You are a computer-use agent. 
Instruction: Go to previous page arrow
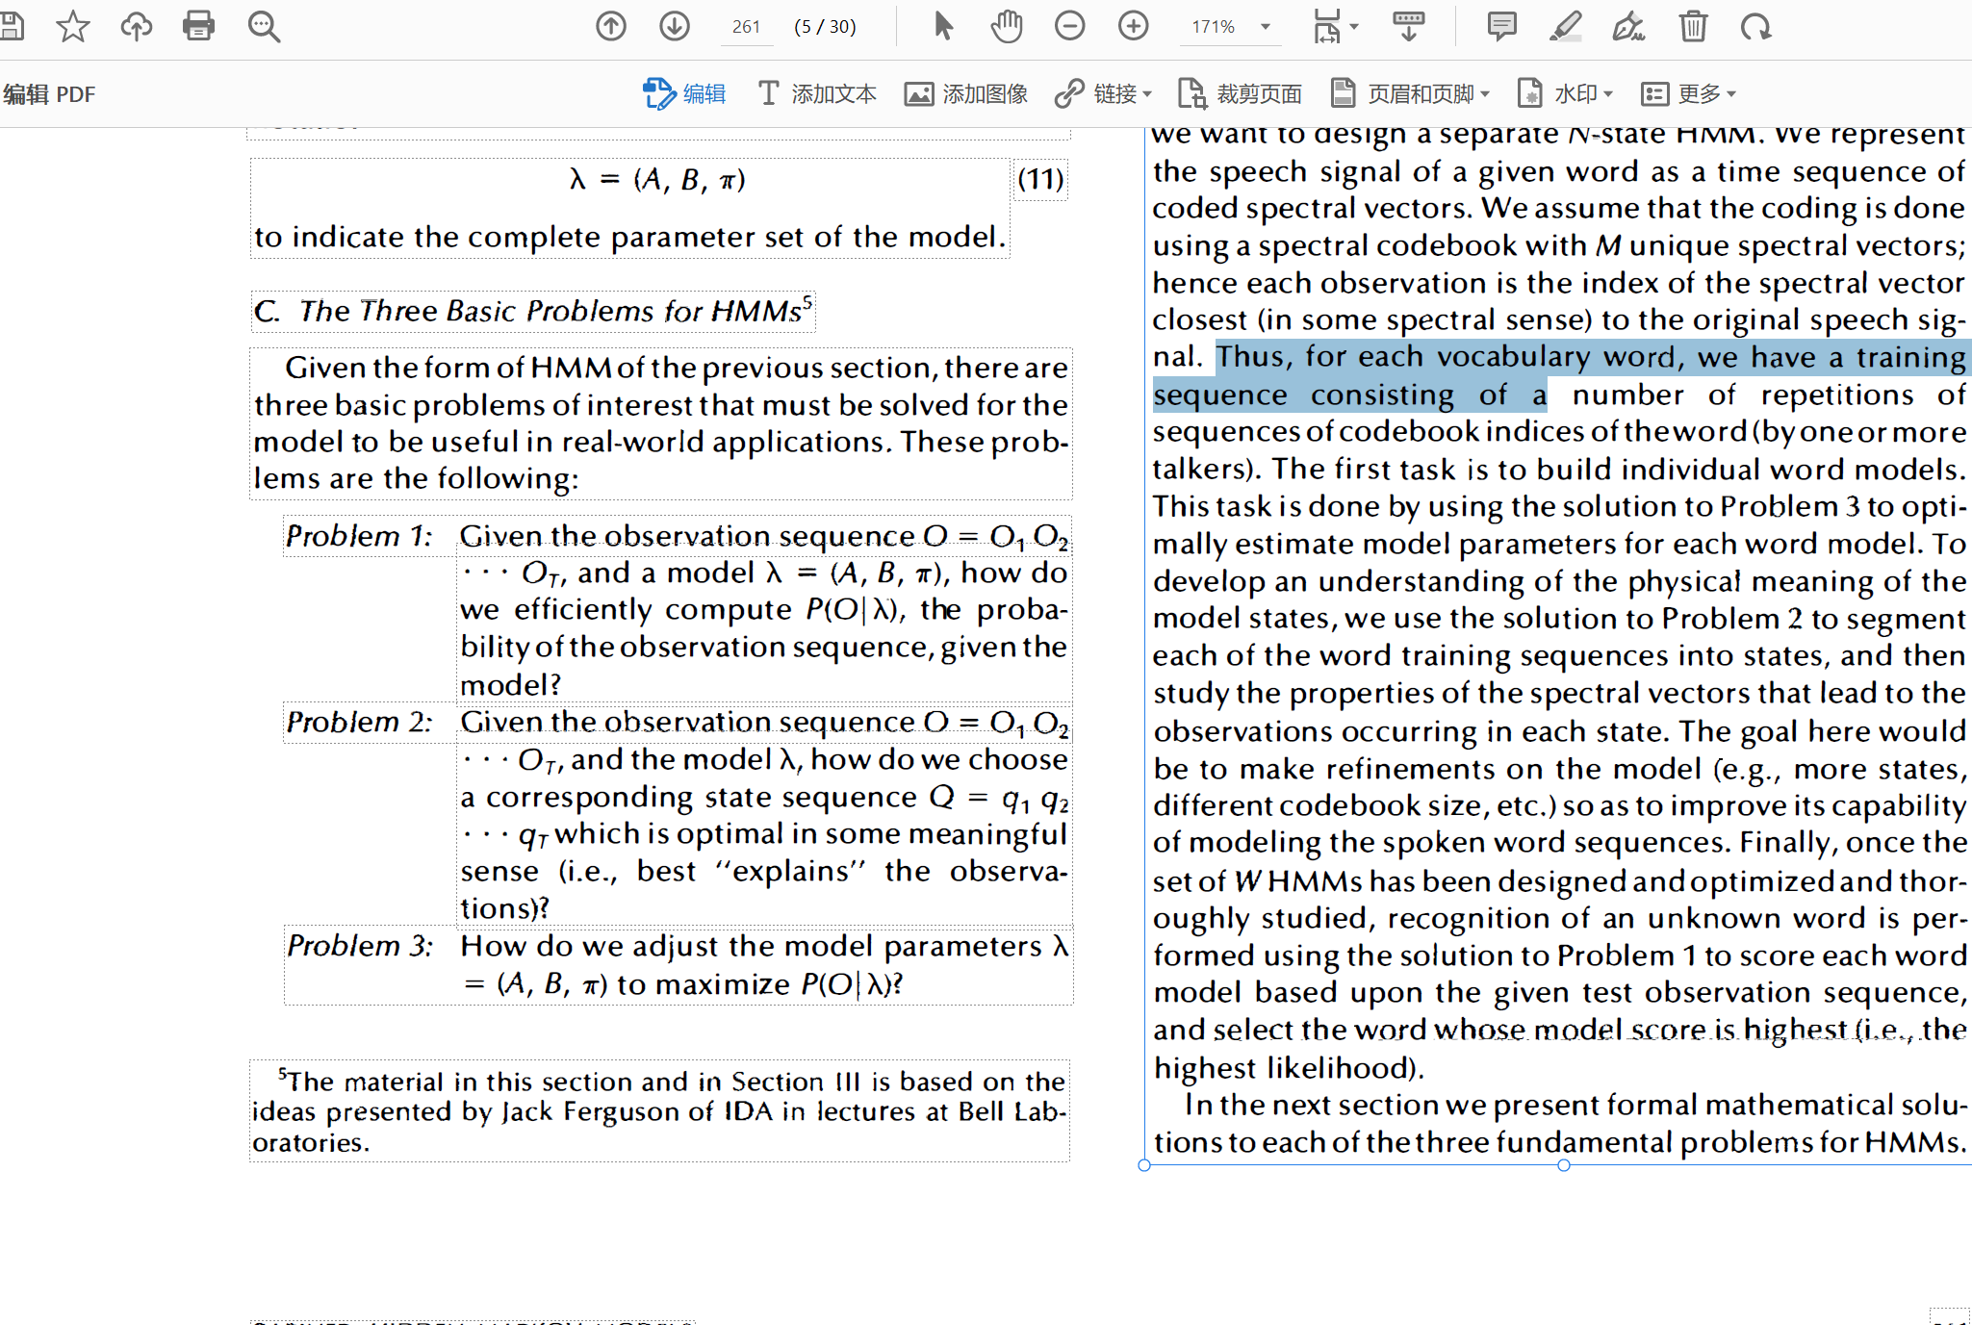click(610, 26)
